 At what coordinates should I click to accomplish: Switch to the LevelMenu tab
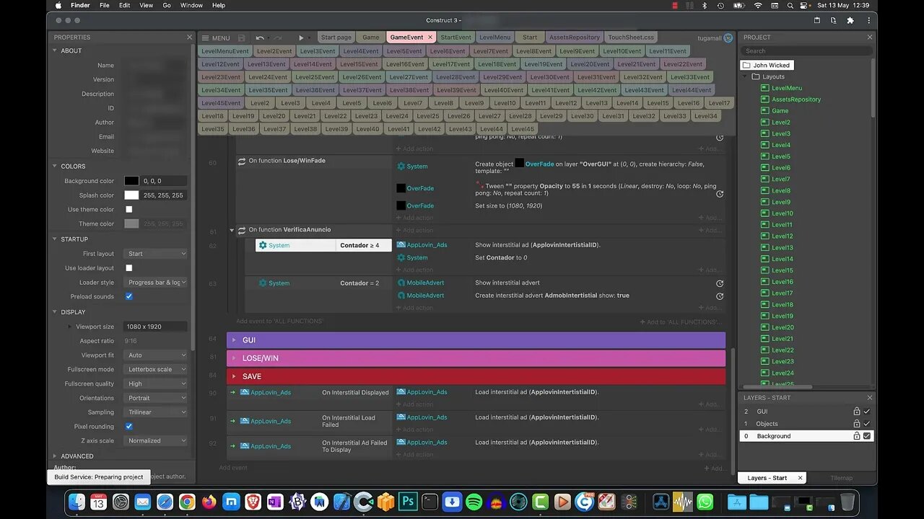click(x=494, y=37)
